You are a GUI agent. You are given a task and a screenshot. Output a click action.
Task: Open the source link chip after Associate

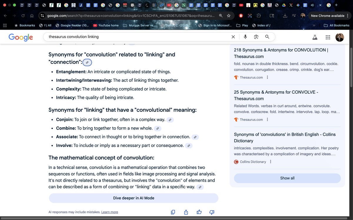click(x=195, y=137)
